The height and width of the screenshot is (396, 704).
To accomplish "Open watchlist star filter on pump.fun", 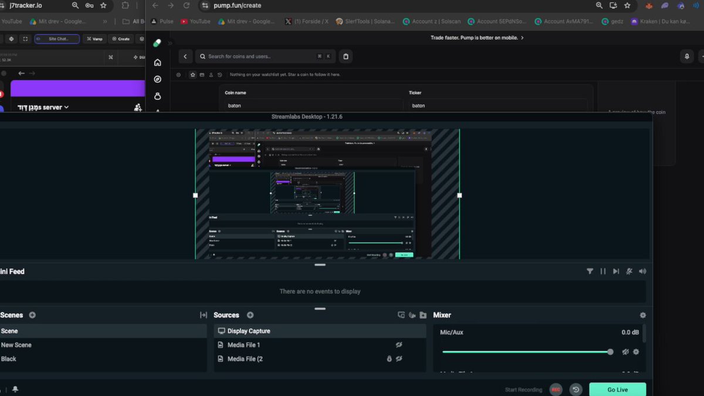I will [192, 75].
